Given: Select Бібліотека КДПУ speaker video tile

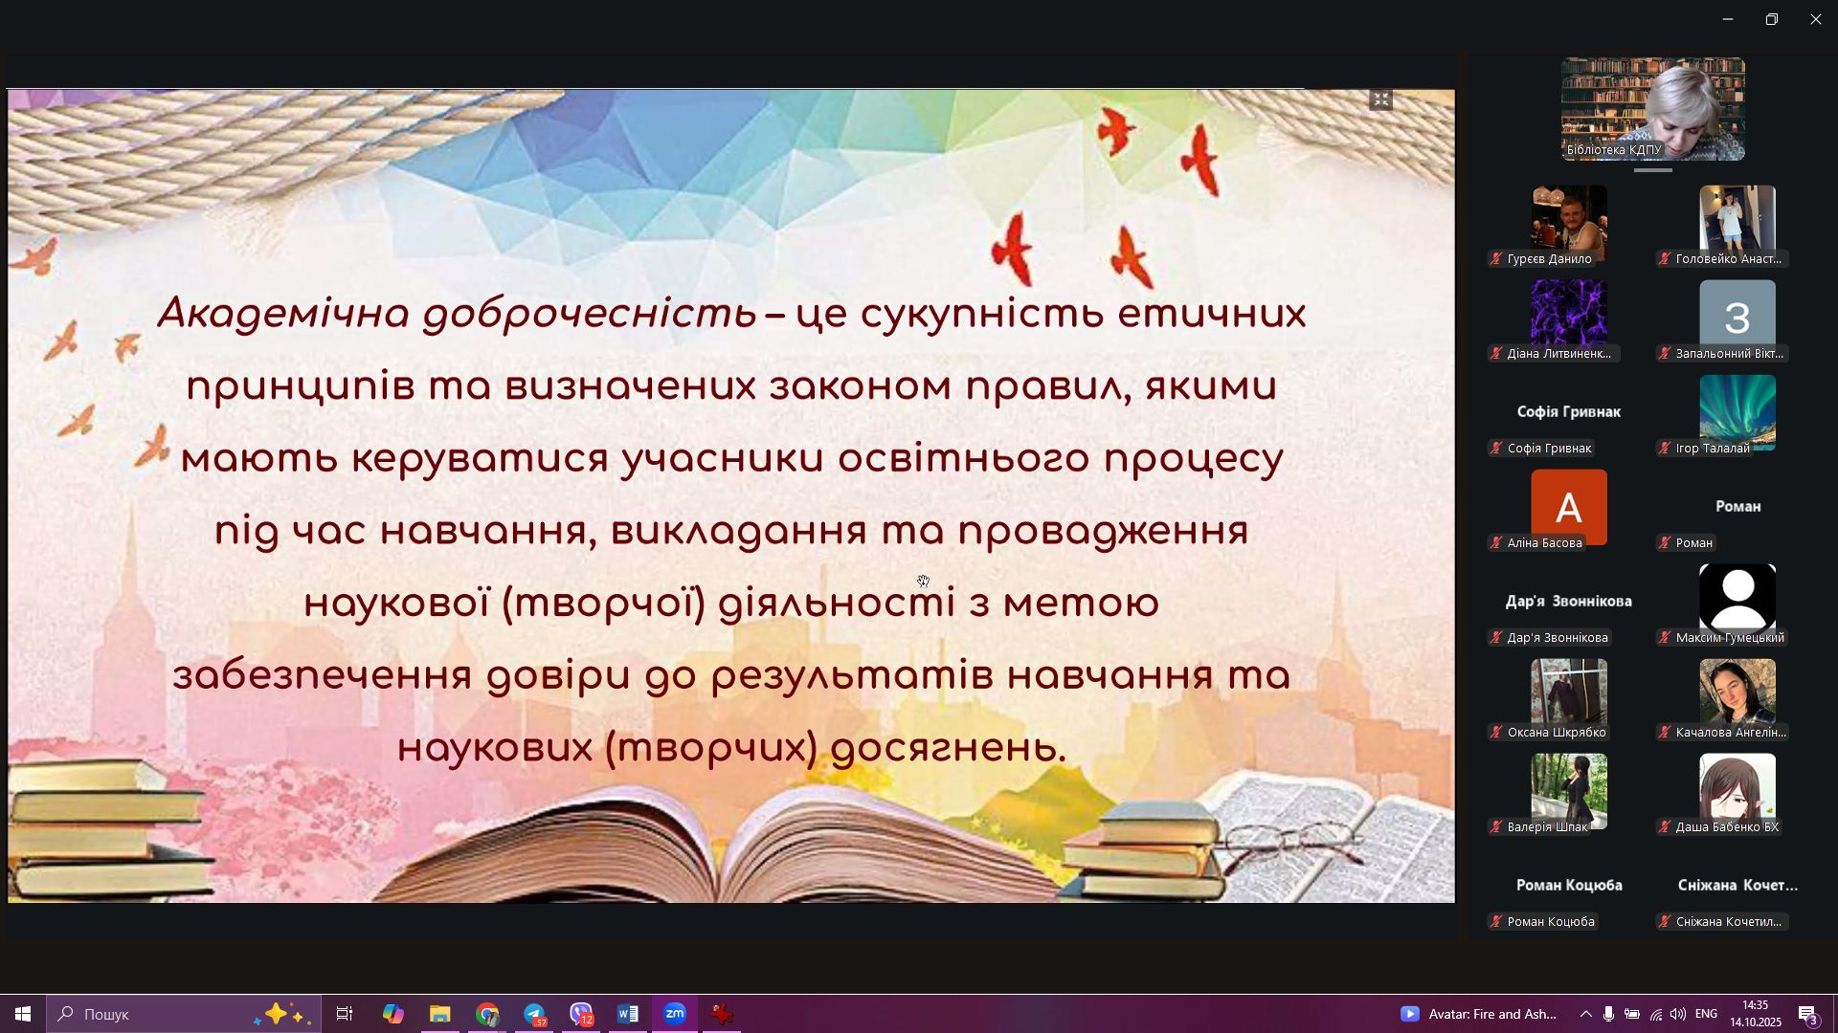Looking at the screenshot, I should (x=1652, y=109).
